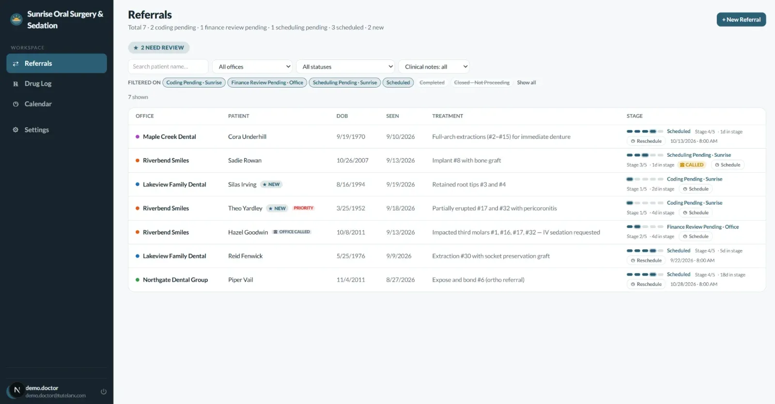Viewport: 775px width, 404px height.
Task: Click Scheduling Pending · Sunrise stage label
Action: (x=698, y=155)
